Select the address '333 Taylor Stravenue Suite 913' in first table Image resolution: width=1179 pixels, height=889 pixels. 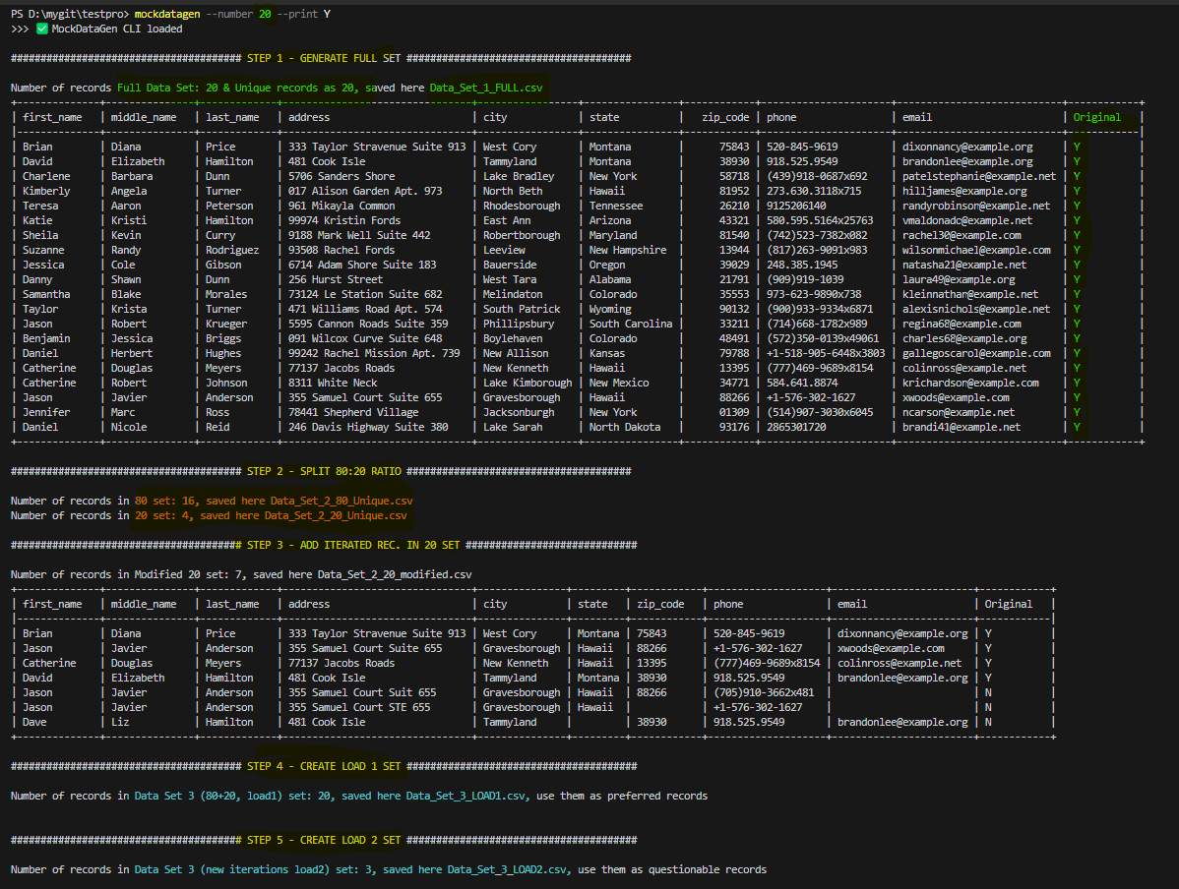377,147
